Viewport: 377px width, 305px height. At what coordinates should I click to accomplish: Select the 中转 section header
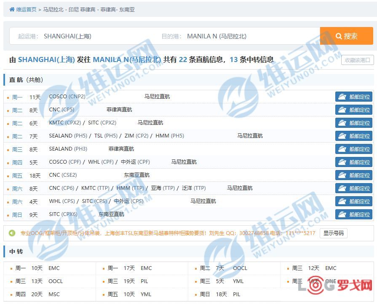pyautogui.click(x=16, y=251)
